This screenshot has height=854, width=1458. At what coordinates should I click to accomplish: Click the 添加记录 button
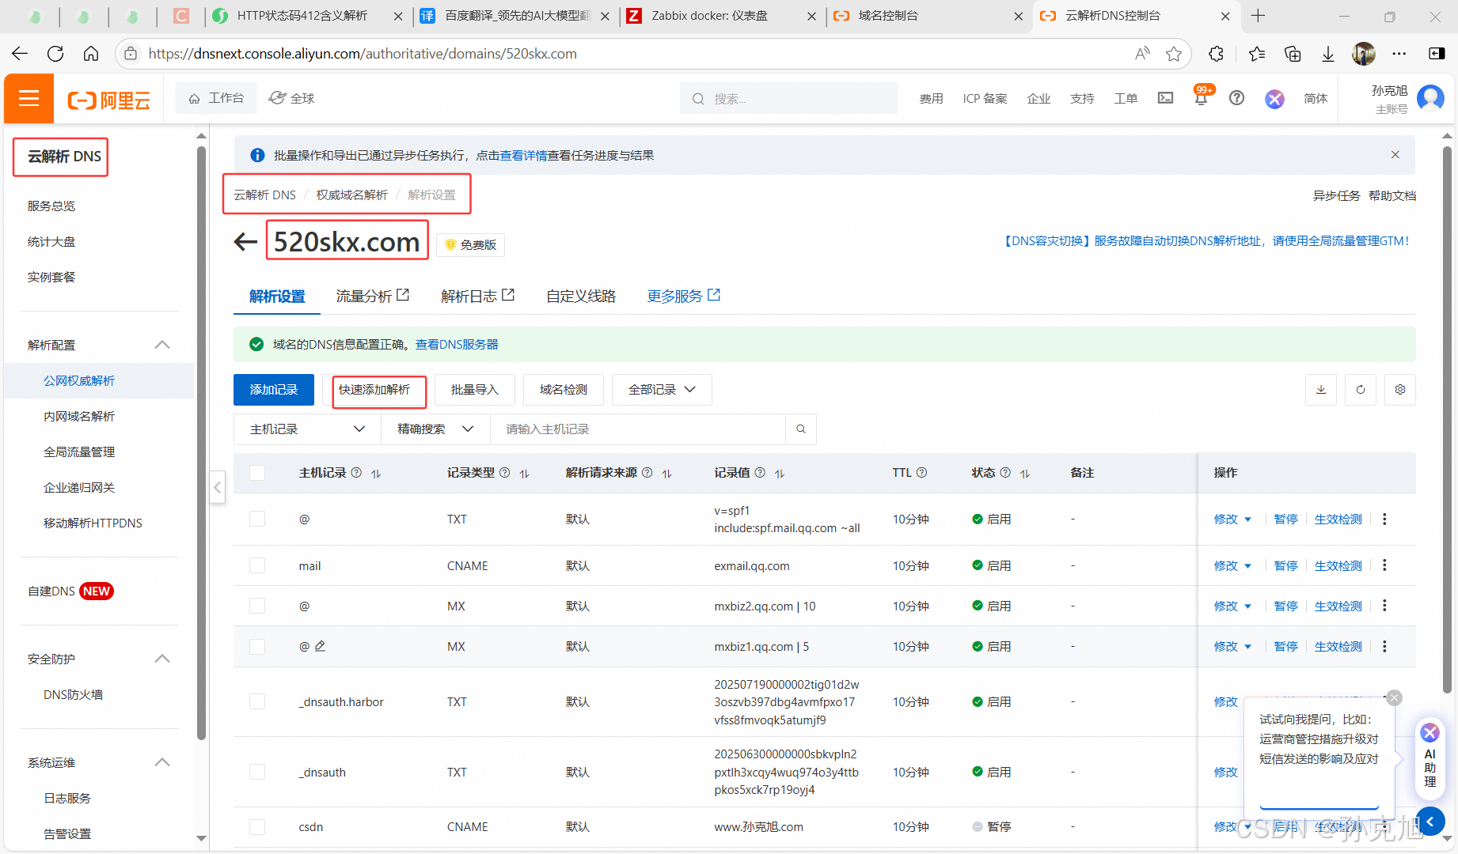[274, 390]
